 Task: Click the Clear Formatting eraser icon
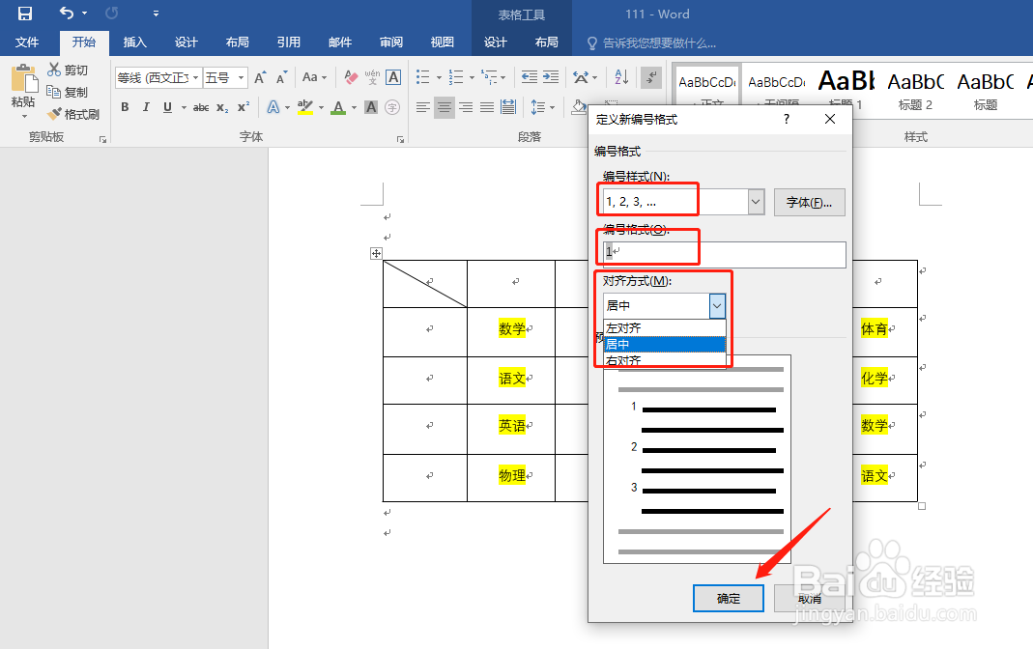[x=351, y=77]
